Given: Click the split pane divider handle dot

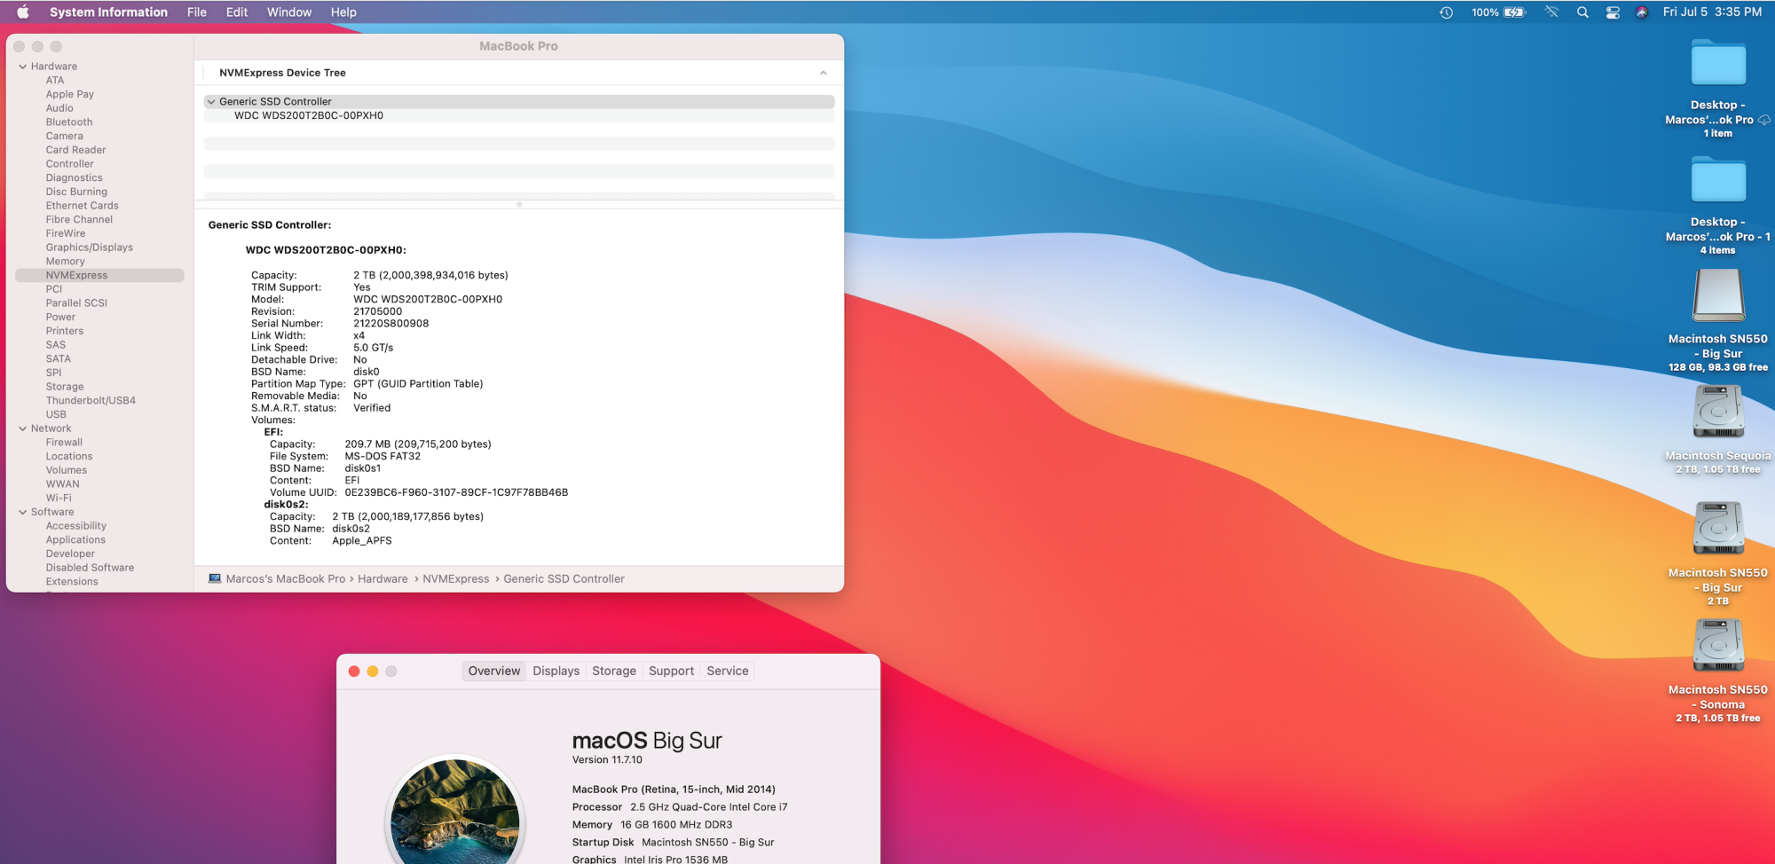Looking at the screenshot, I should pyautogui.click(x=519, y=204).
